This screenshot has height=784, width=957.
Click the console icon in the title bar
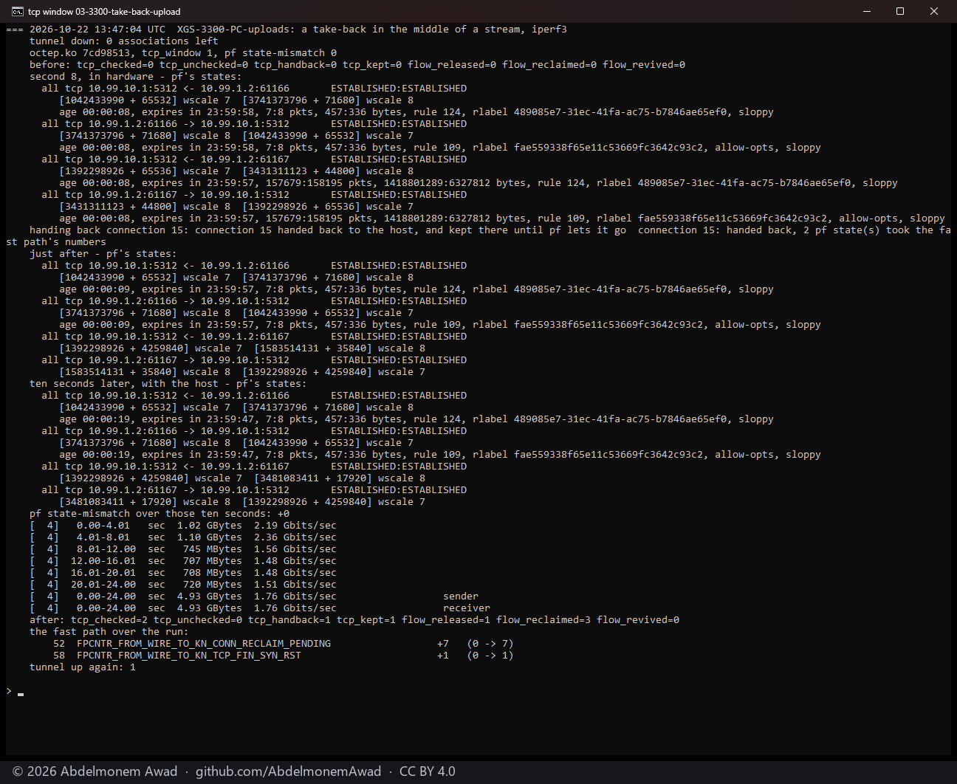[17, 11]
